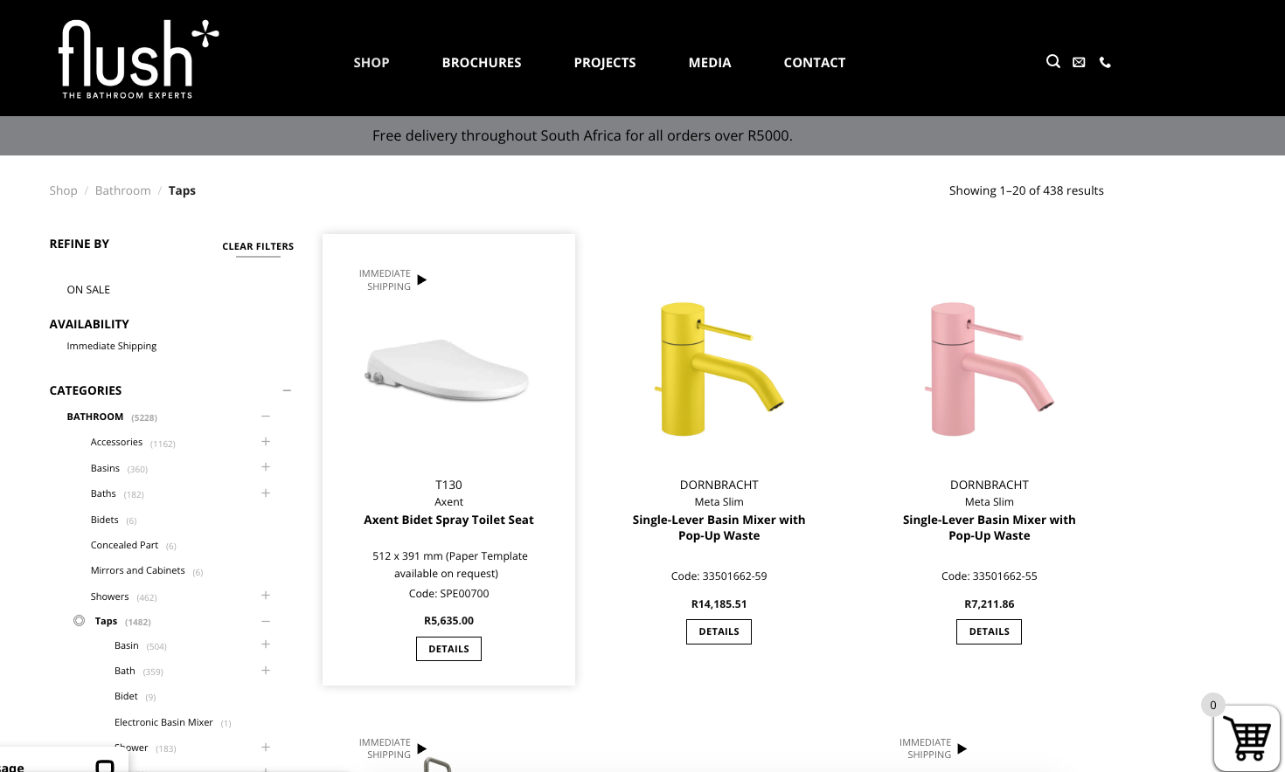View details for mixer code 33501662-55
This screenshot has width=1285, height=772.
click(989, 631)
